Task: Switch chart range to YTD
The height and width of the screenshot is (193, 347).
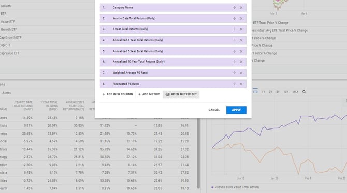Action: (x=255, y=92)
